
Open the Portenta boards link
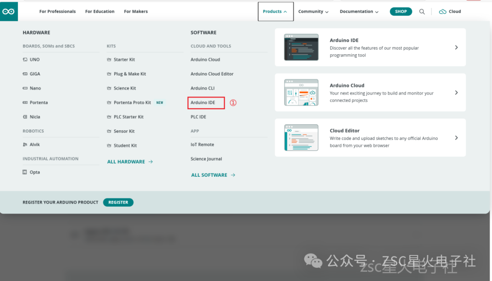click(x=39, y=102)
